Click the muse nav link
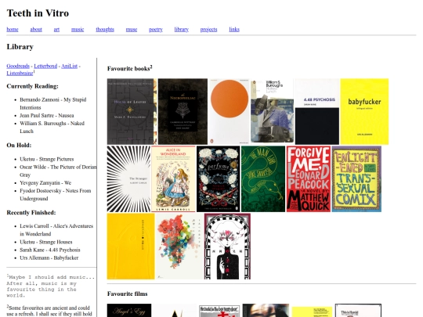The height and width of the screenshot is (317, 423). pyautogui.click(x=132, y=30)
